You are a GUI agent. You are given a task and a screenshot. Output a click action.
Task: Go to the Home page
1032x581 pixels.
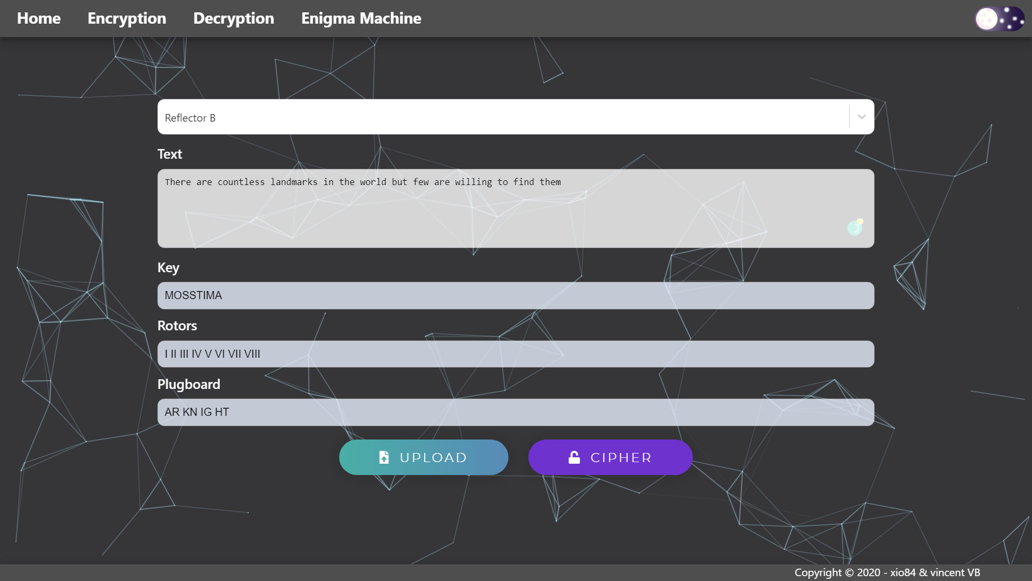(39, 18)
